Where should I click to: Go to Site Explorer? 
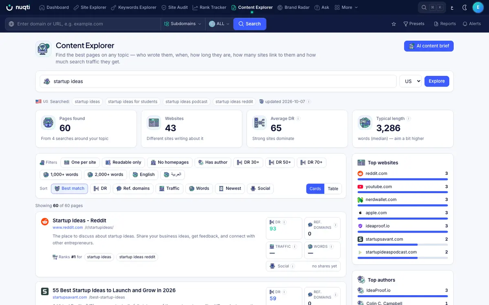(90, 7)
